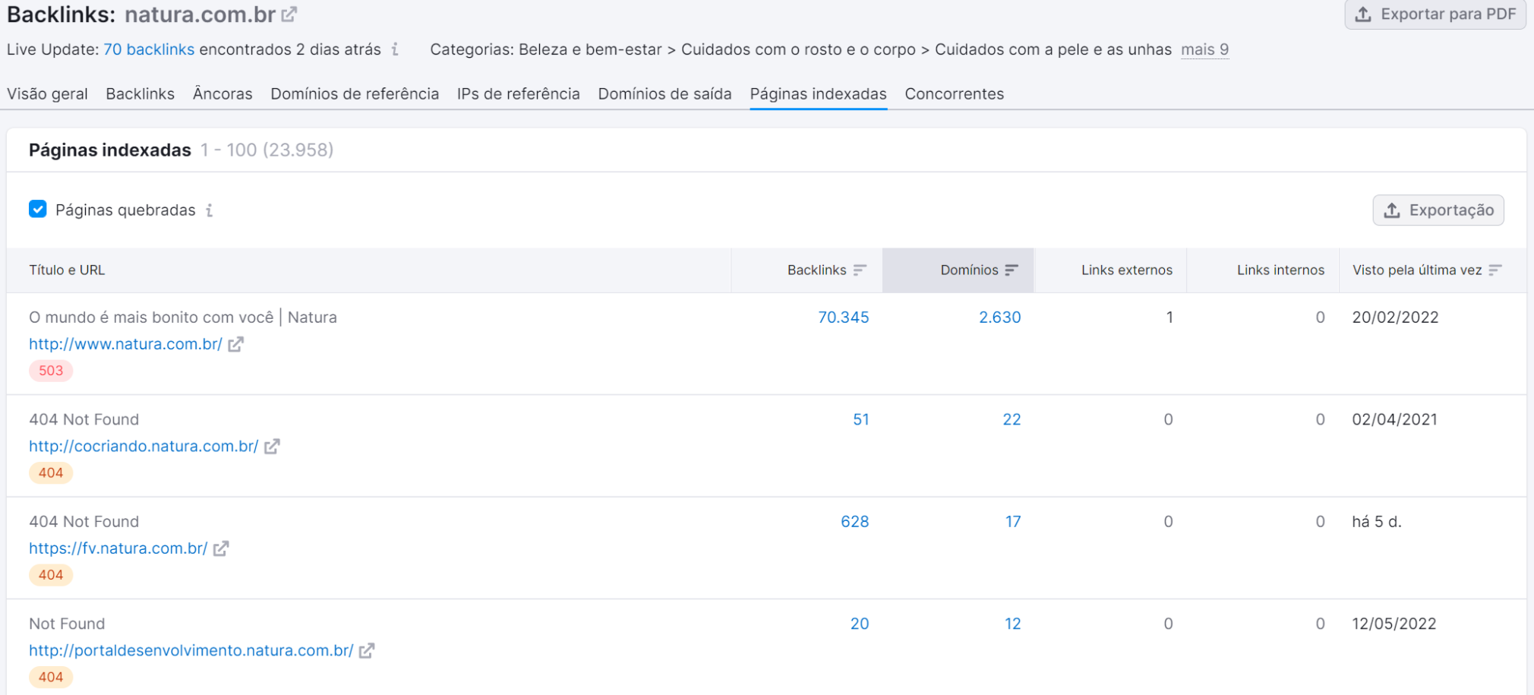Click 'há 5 d.' last seen value
Viewport: 1534px width, 695px height.
coord(1377,522)
